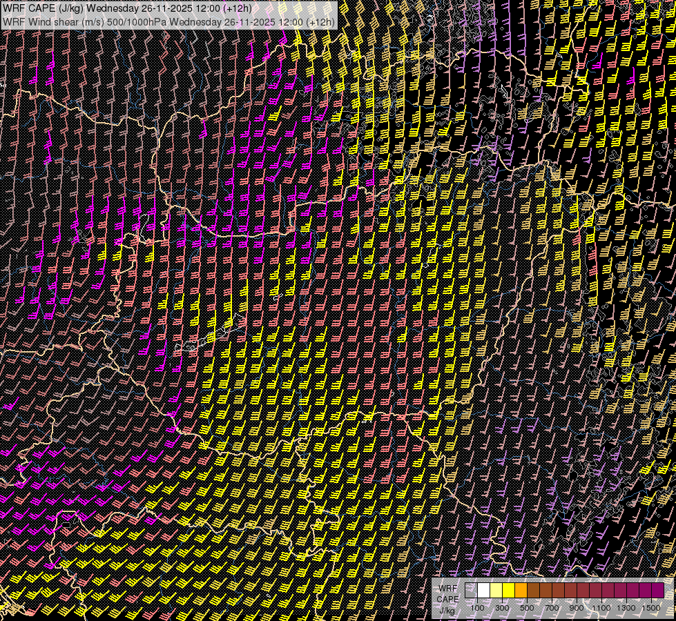The width and height of the screenshot is (676, 621).
Task: Click the 700 legend value
Action: 552,608
